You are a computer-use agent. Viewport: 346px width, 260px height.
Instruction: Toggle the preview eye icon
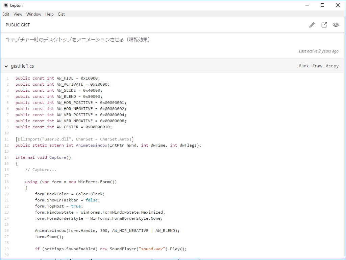(x=336, y=25)
